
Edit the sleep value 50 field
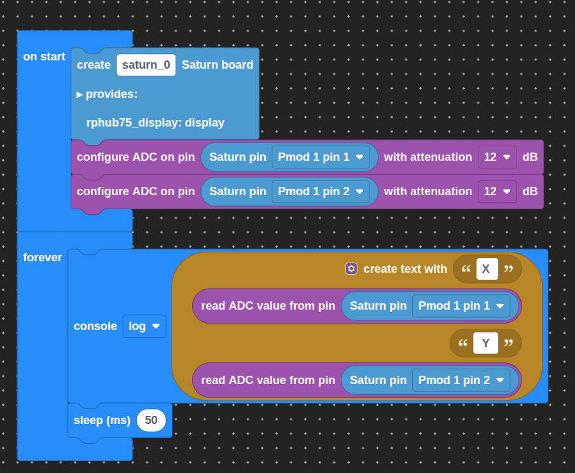(x=151, y=420)
